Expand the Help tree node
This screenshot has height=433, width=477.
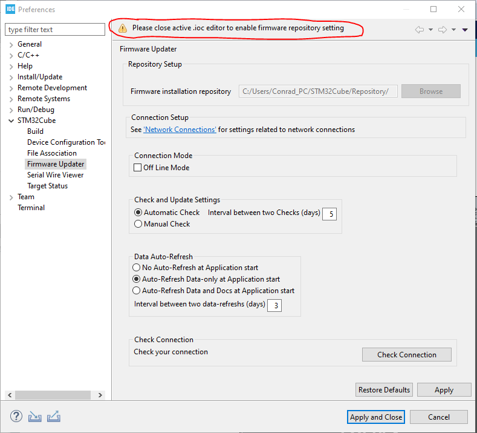click(11, 67)
